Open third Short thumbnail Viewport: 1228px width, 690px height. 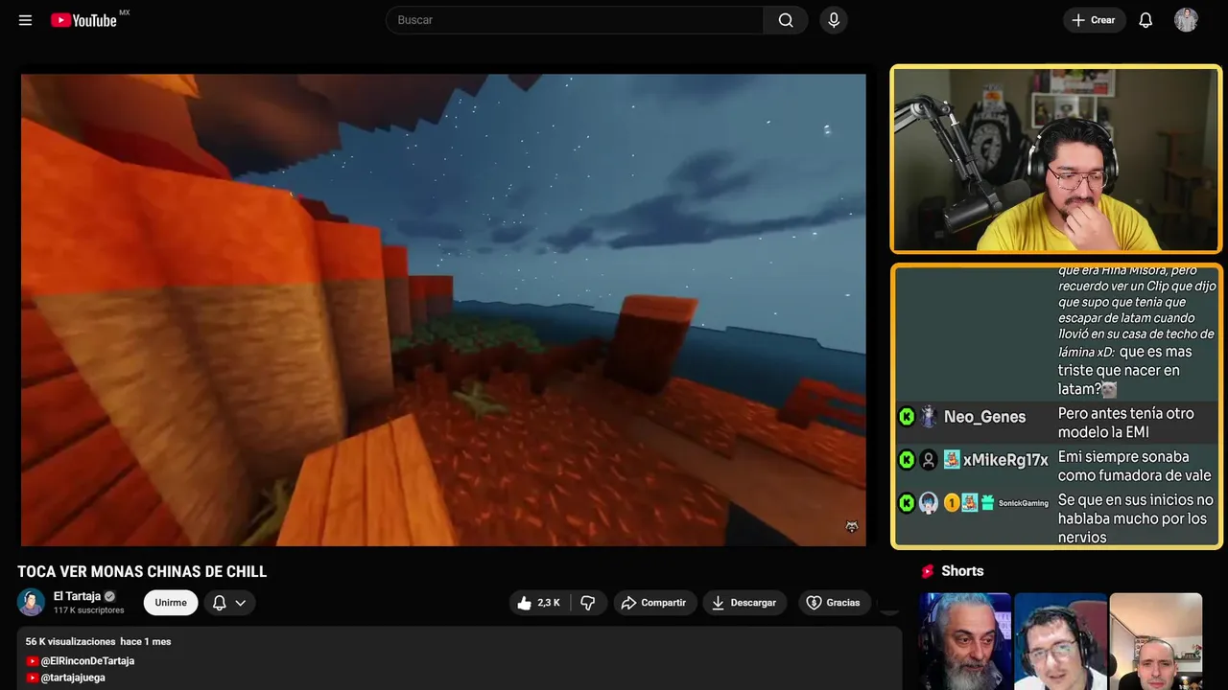point(1155,641)
